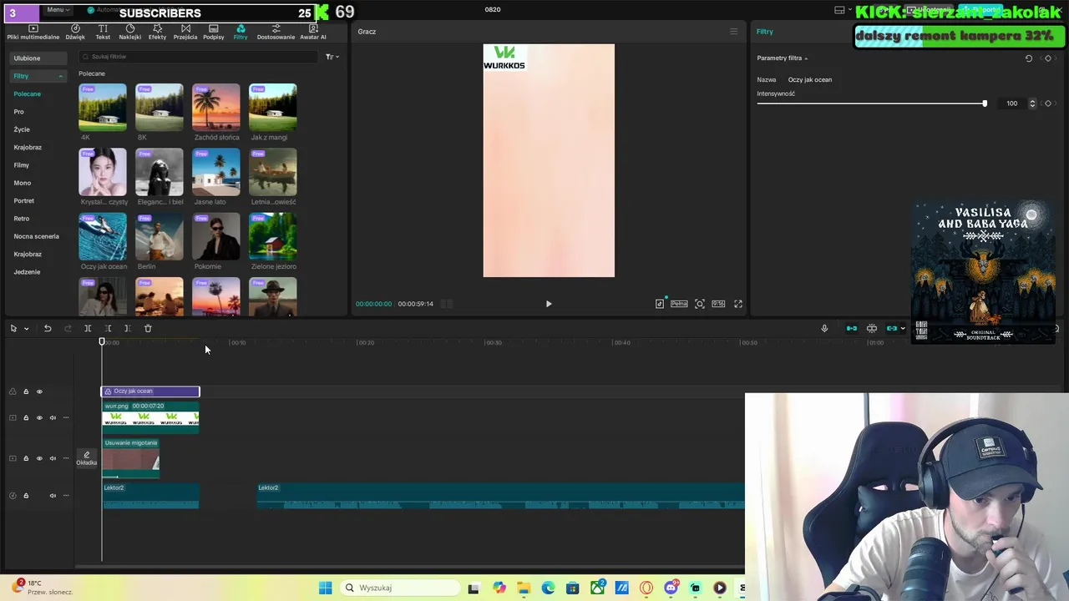Open the 9:16 aspect ratio selector
The height and width of the screenshot is (601, 1069).
[x=718, y=304]
